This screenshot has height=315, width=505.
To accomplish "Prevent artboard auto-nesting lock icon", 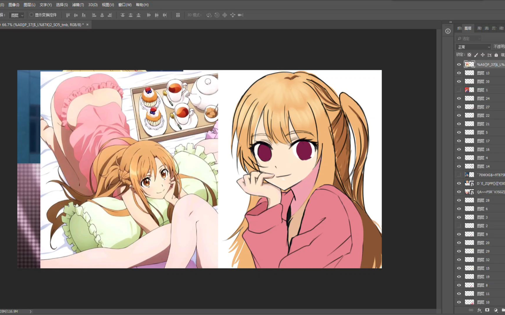I will (490, 55).
